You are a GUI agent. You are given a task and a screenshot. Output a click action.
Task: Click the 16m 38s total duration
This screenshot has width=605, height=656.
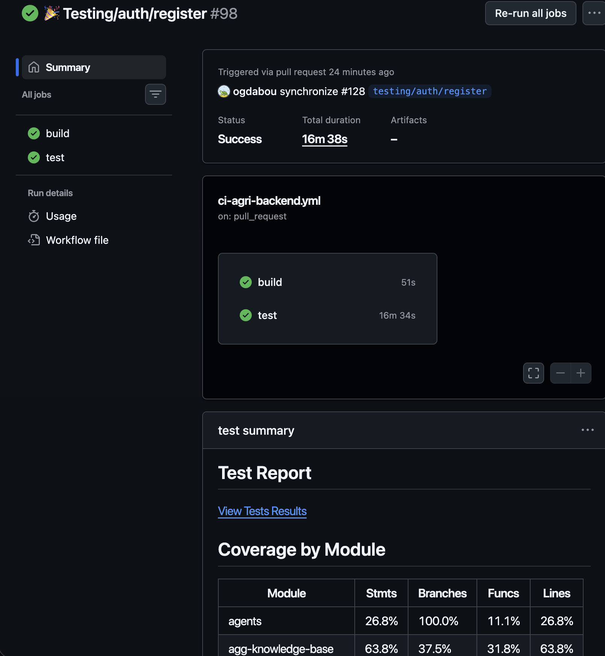(x=324, y=139)
